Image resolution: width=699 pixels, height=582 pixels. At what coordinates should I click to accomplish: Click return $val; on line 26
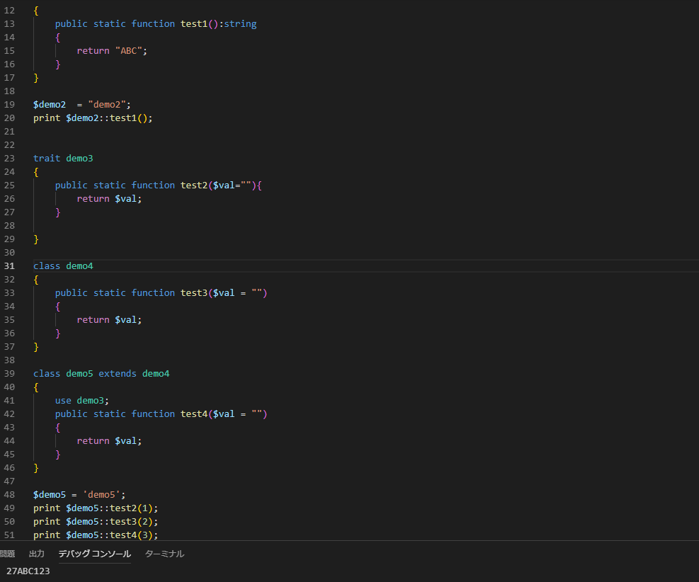pos(109,199)
